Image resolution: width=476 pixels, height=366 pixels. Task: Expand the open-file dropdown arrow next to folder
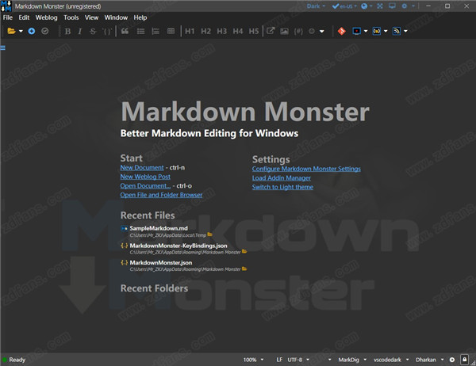coord(21,31)
